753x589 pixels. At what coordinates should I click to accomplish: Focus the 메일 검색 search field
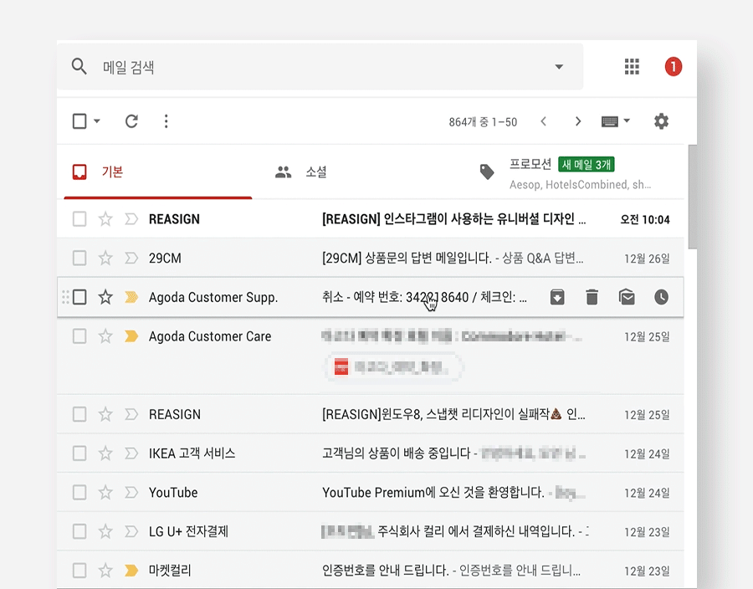coord(320,67)
